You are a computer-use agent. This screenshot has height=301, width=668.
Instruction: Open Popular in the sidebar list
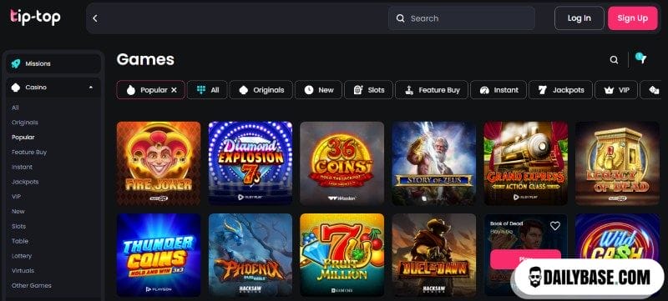23,138
